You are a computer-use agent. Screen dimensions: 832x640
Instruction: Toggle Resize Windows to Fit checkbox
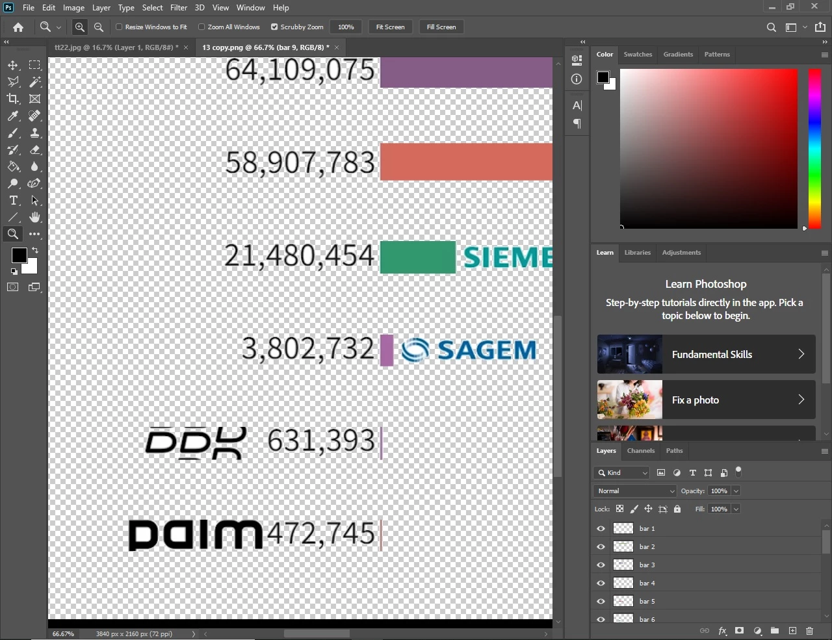(119, 27)
